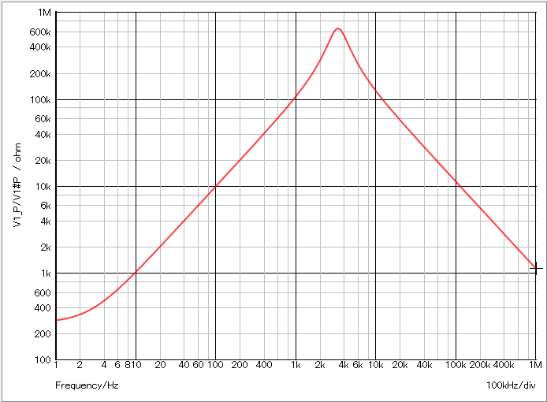
Task: Click the X-axis label "Frequency/Hz"
Action: pyautogui.click(x=87, y=385)
